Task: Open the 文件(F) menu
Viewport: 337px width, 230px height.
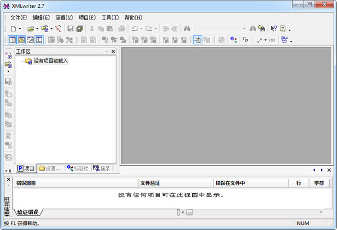Action: coord(19,17)
